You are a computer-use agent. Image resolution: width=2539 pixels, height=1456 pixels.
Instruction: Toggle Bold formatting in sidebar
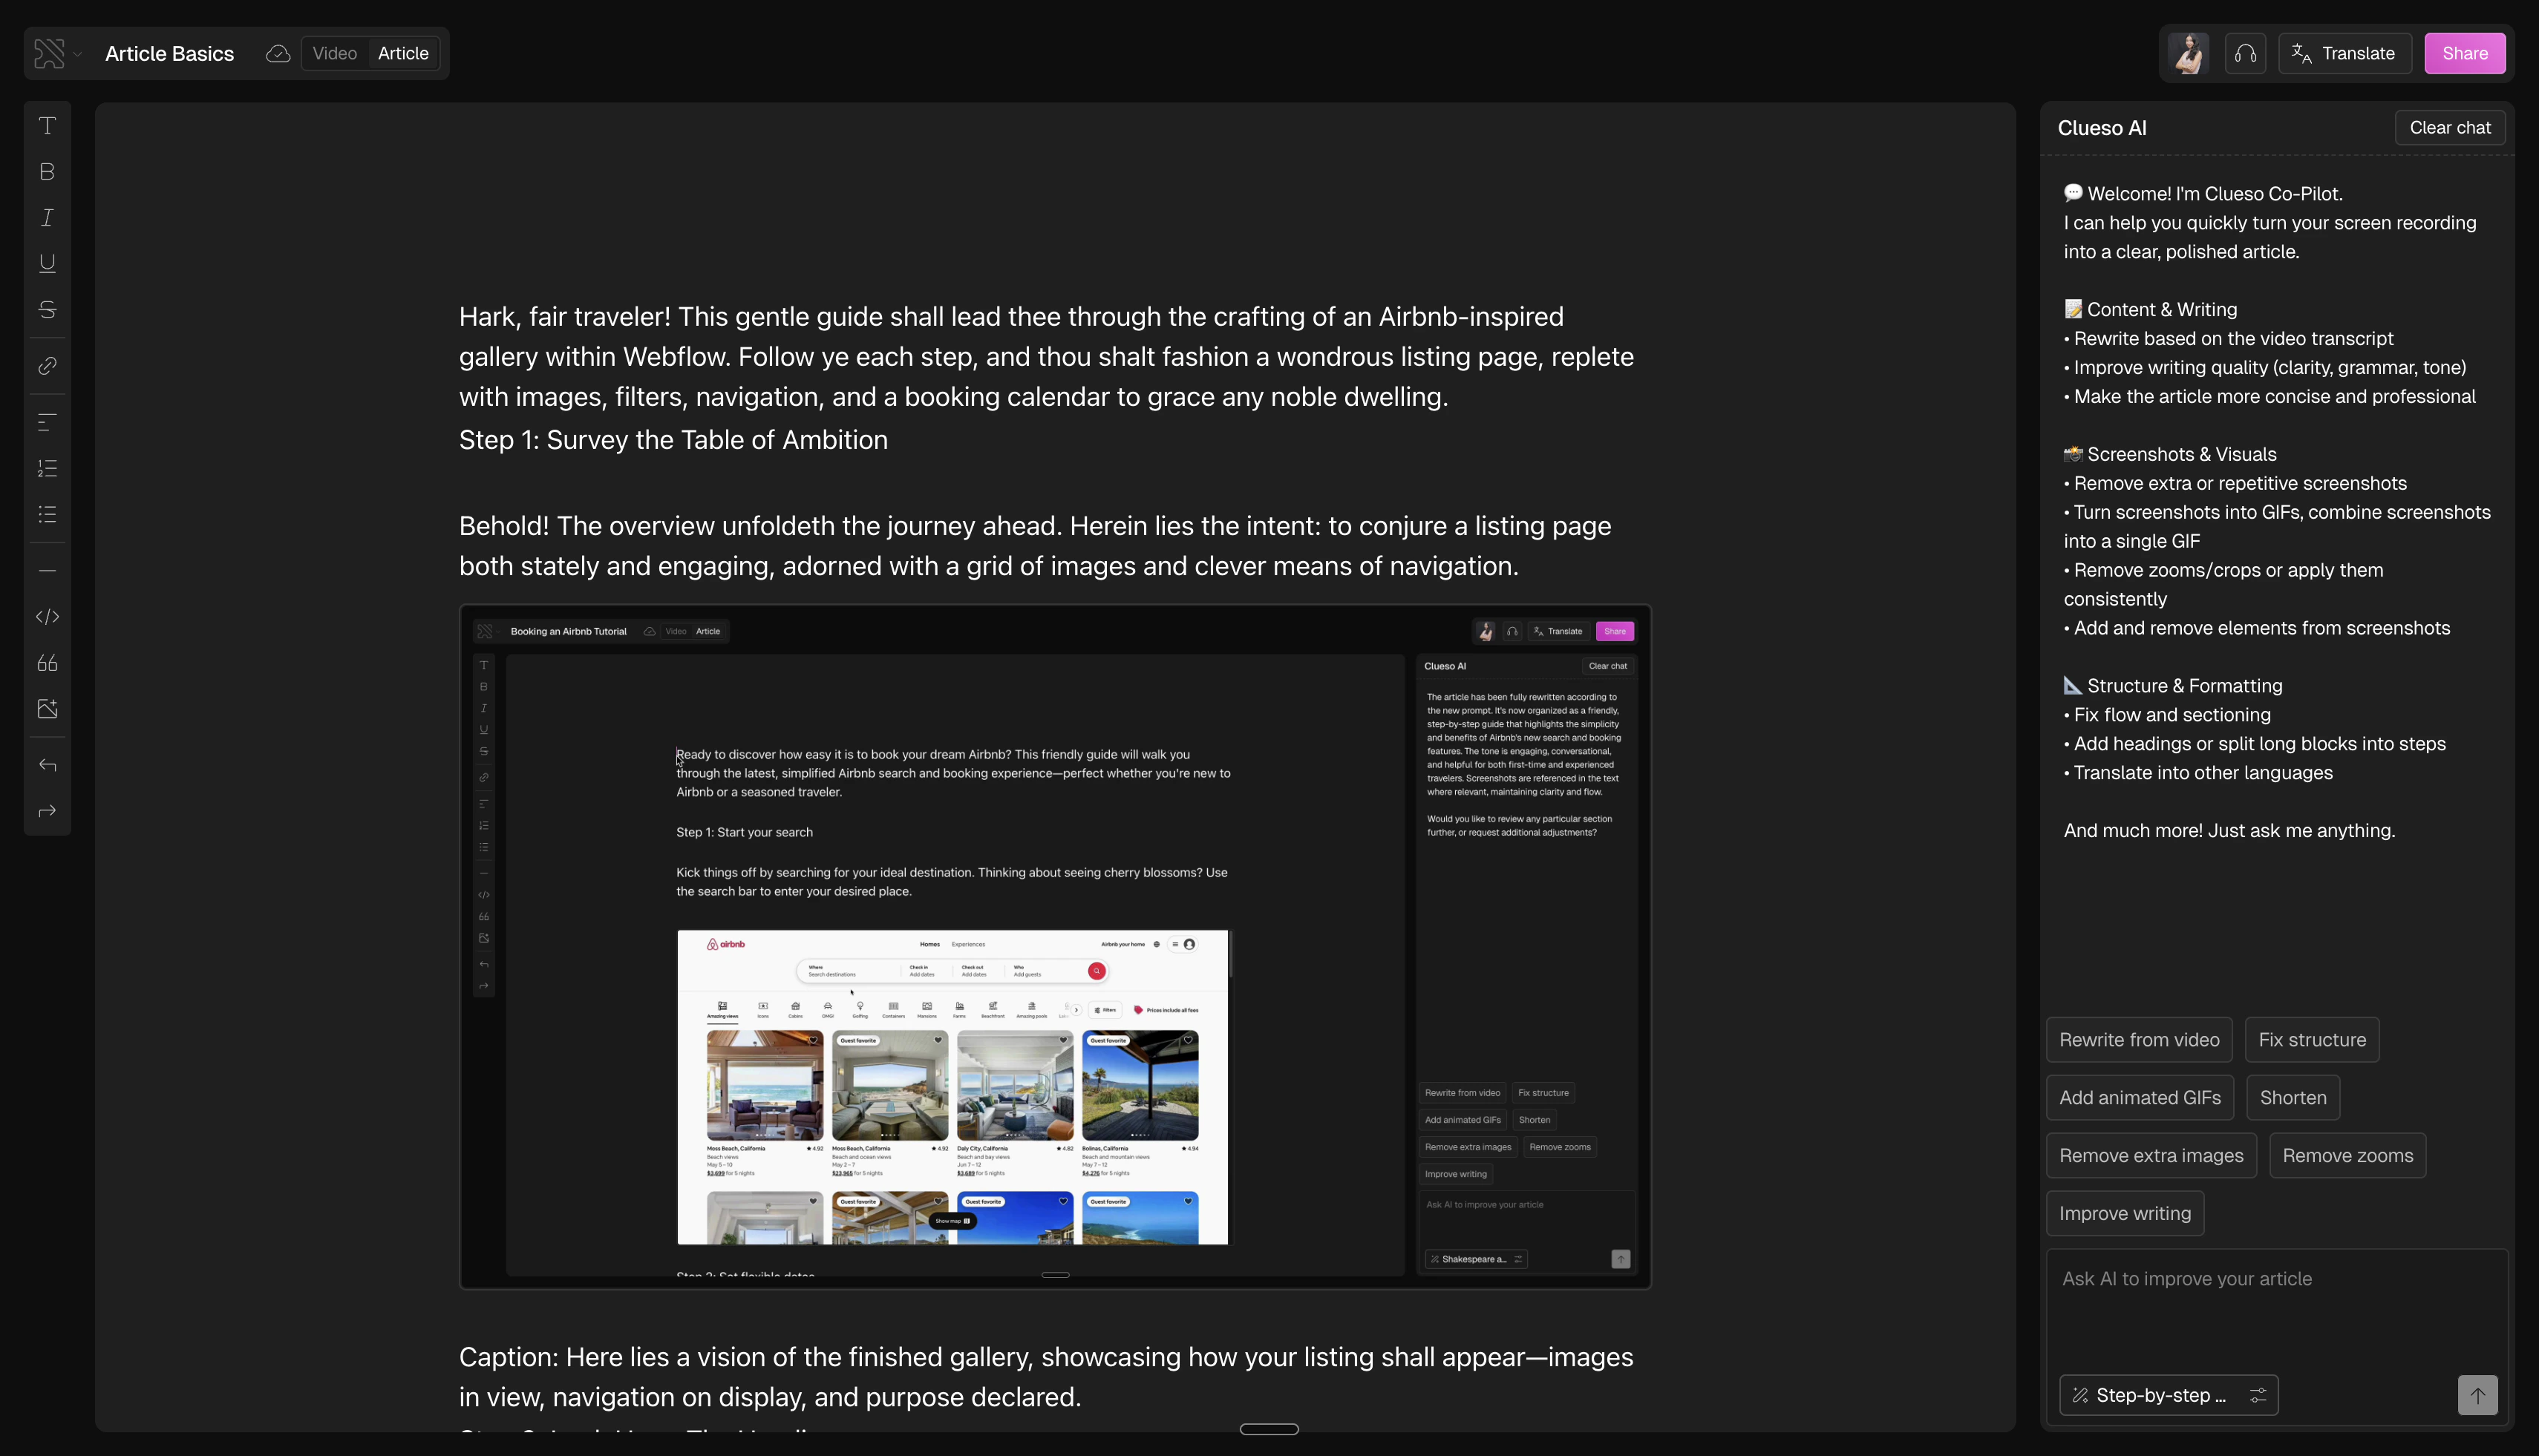[x=47, y=172]
